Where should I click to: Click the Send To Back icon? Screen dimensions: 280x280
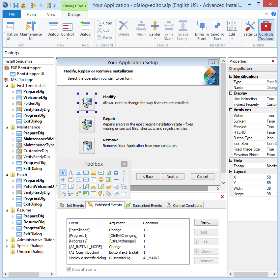point(217,30)
